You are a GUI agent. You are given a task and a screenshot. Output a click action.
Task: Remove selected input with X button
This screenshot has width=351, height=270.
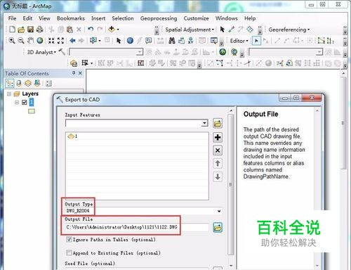[x=218, y=150]
